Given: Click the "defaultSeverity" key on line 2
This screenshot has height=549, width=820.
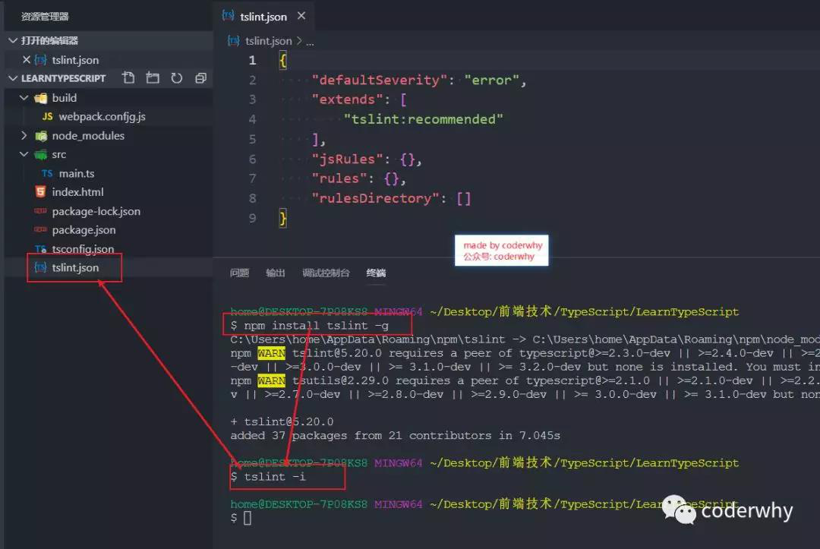Looking at the screenshot, I should (379, 80).
